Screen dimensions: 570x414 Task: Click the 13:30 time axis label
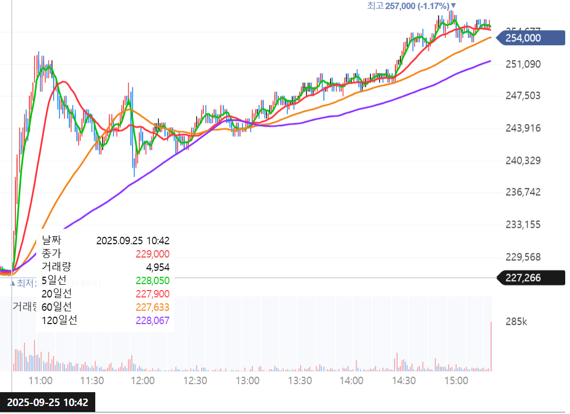[300, 380]
